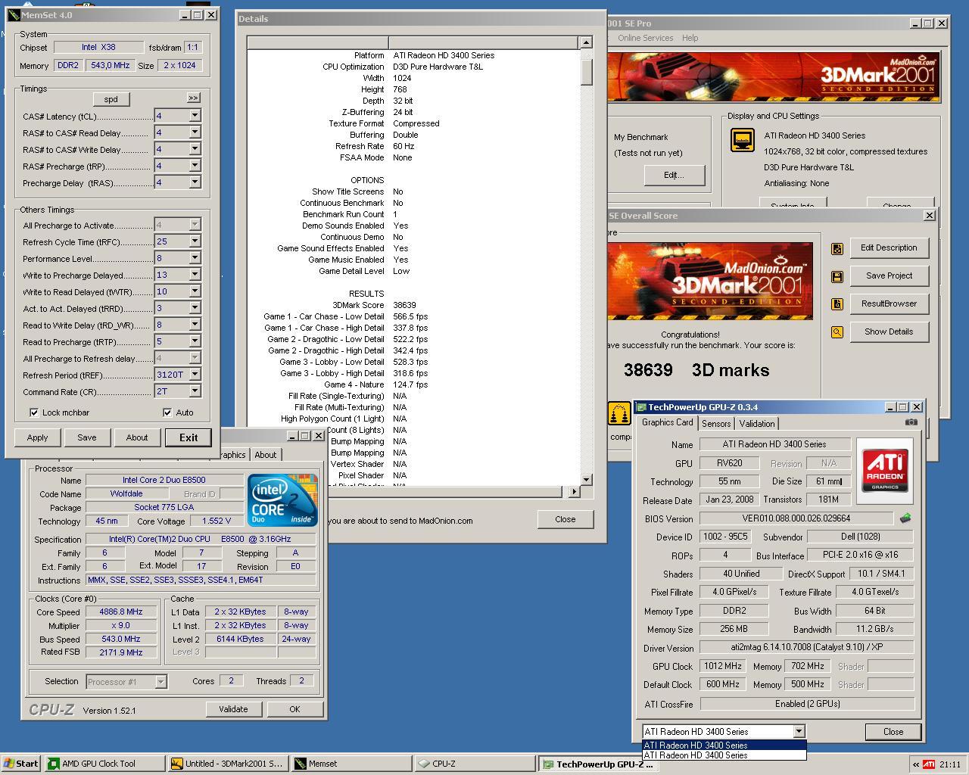The image size is (969, 775).
Task: Click Edit... under My Benchmark
Action: pyautogui.click(x=674, y=175)
